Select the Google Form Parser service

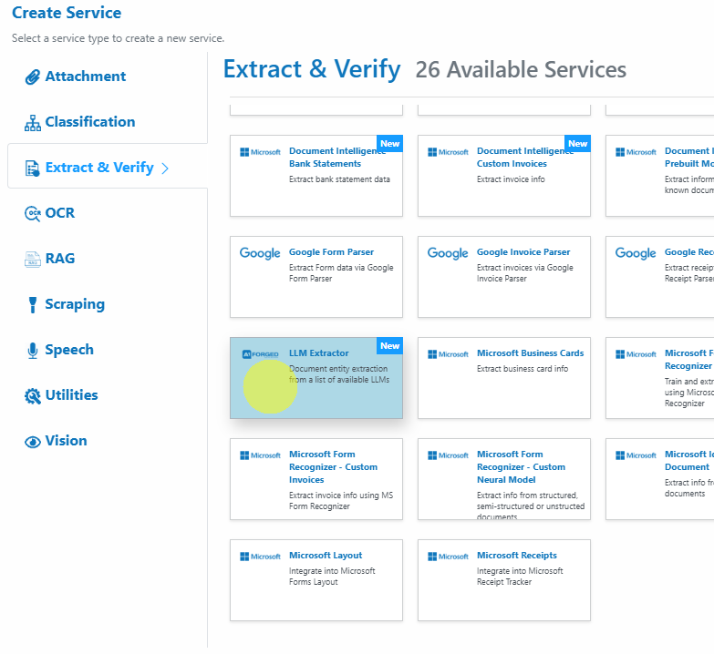(316, 277)
